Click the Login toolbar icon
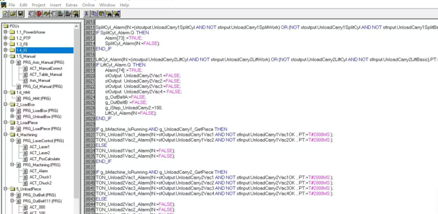438x214 pixels. pyautogui.click(x=61, y=13)
